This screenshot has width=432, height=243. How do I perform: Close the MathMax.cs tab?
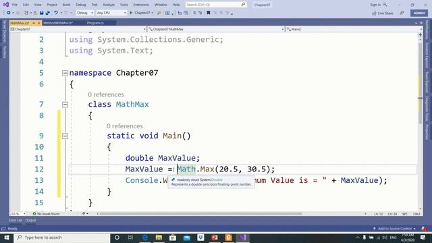[39, 23]
